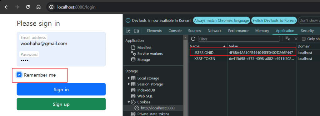Toggle the Only show cookies checkbox

click(x=303, y=39)
